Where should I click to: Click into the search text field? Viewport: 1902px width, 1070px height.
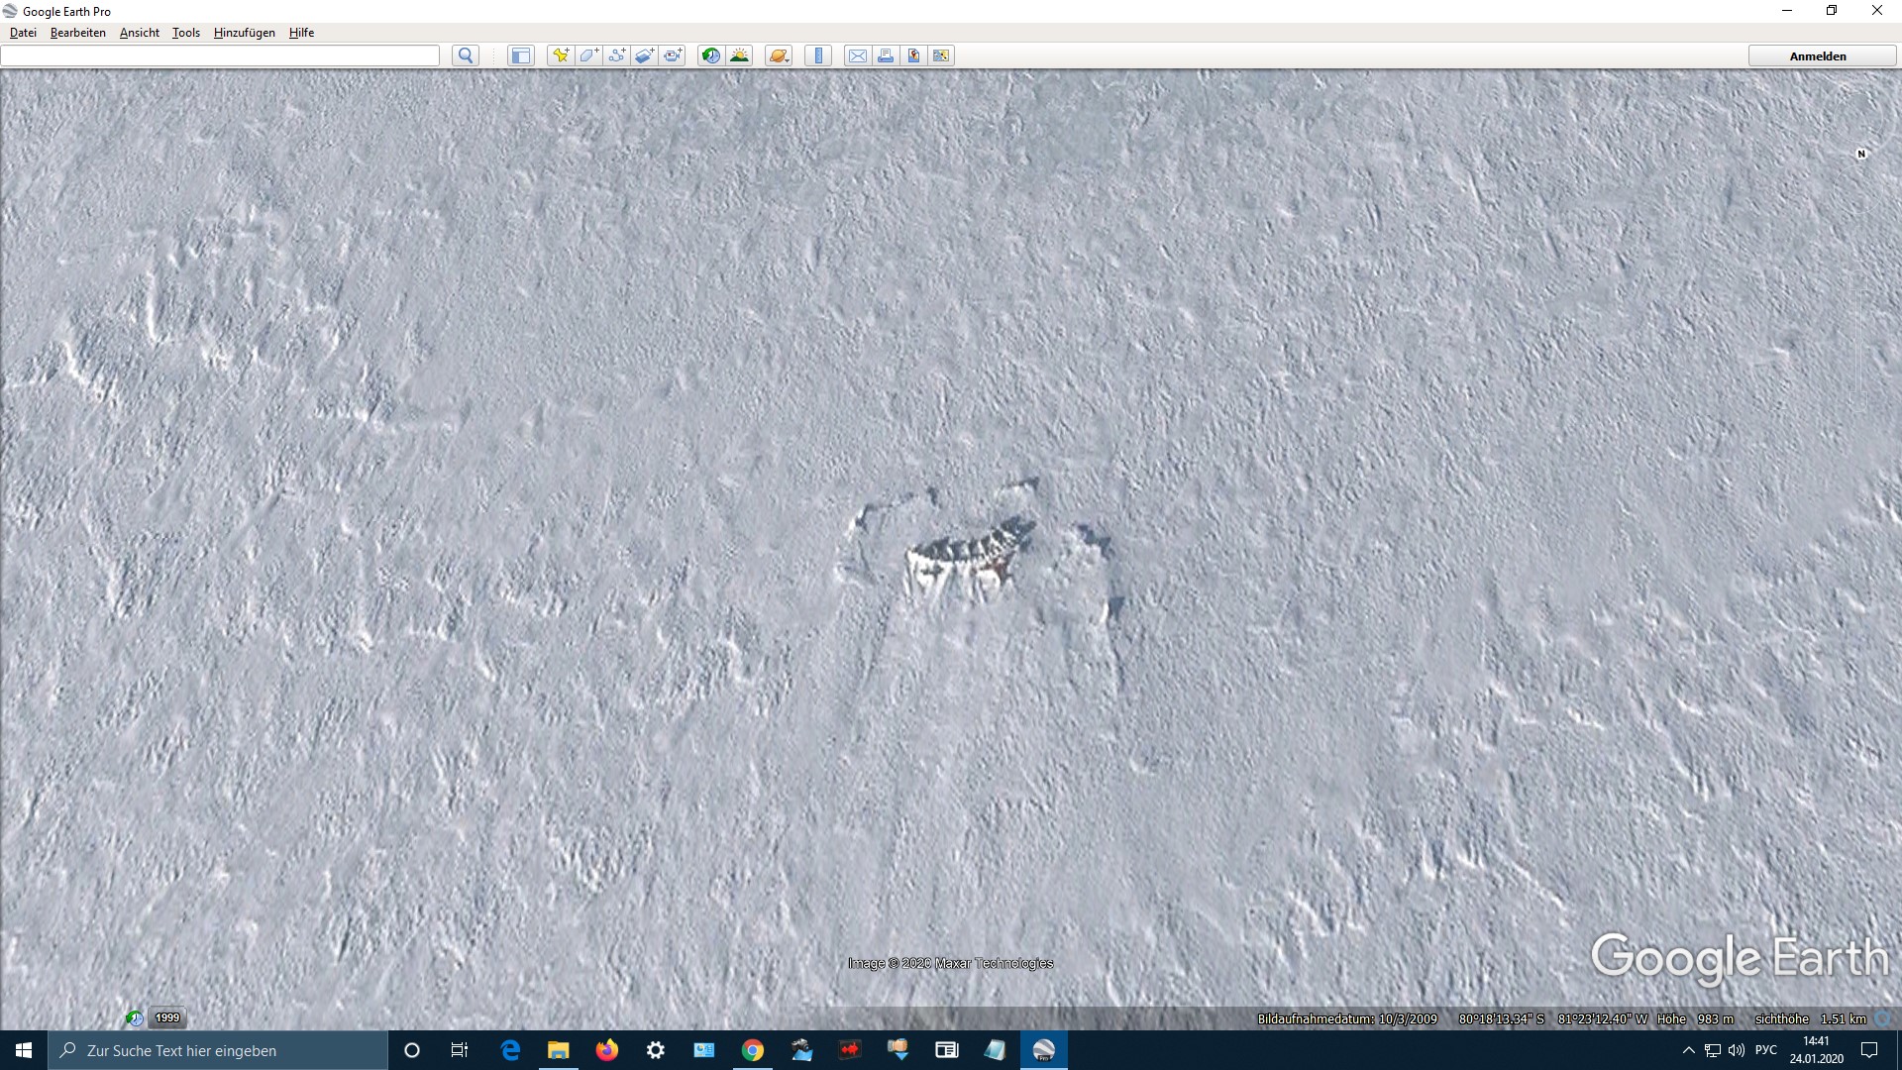pos(220,56)
